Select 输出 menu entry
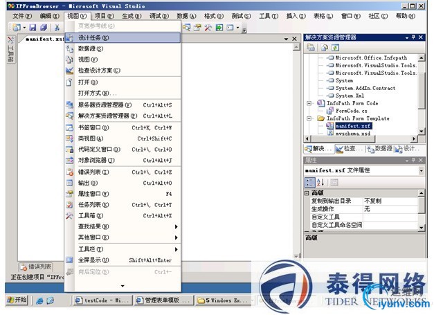 (123, 183)
